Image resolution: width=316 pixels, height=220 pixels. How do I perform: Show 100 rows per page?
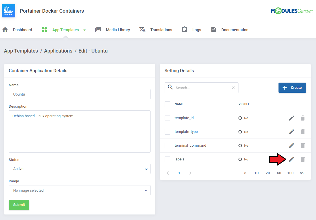(290, 173)
